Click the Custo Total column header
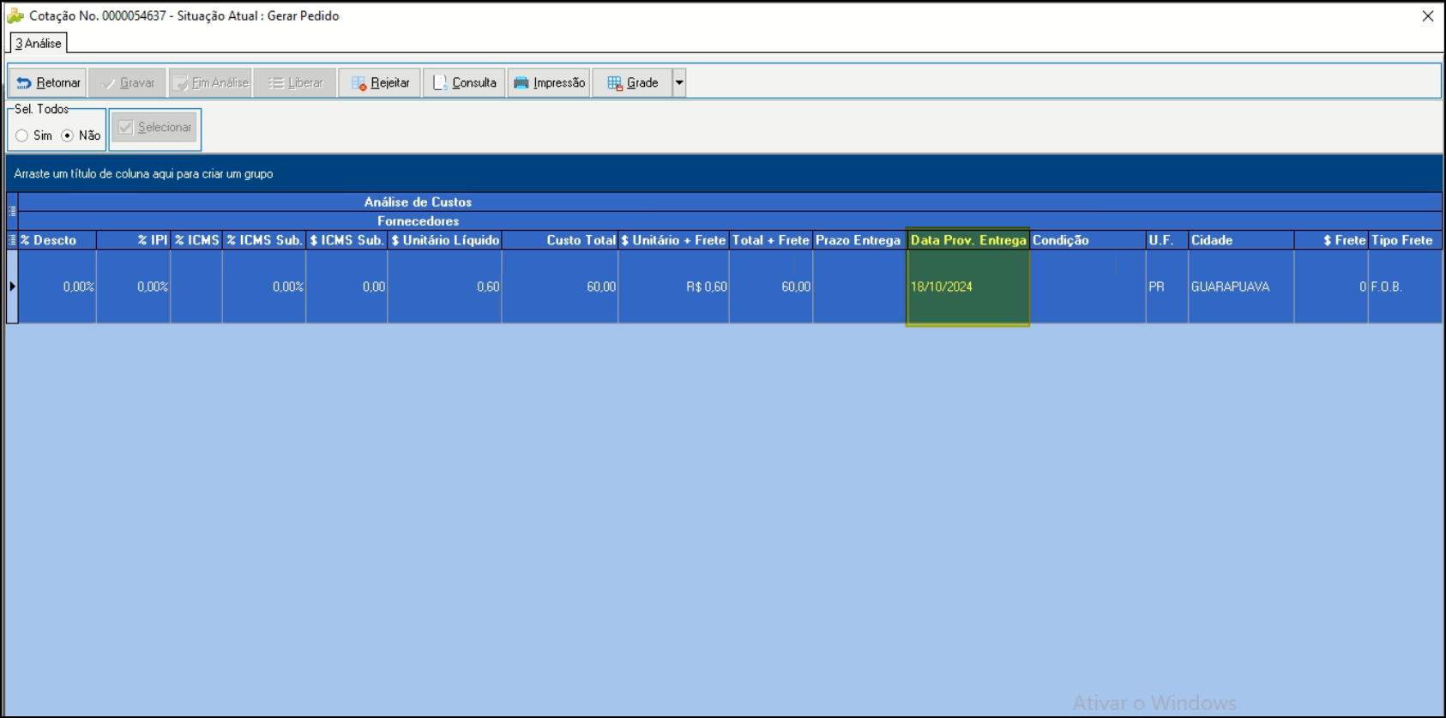Viewport: 1446px width, 718px height. (560, 240)
